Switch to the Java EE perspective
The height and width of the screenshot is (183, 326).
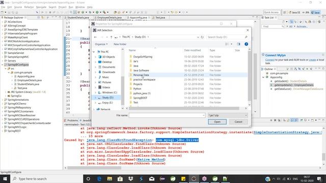pyautogui.click(x=294, y=12)
